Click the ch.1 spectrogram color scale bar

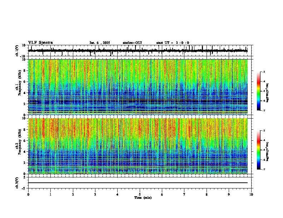click(259, 91)
